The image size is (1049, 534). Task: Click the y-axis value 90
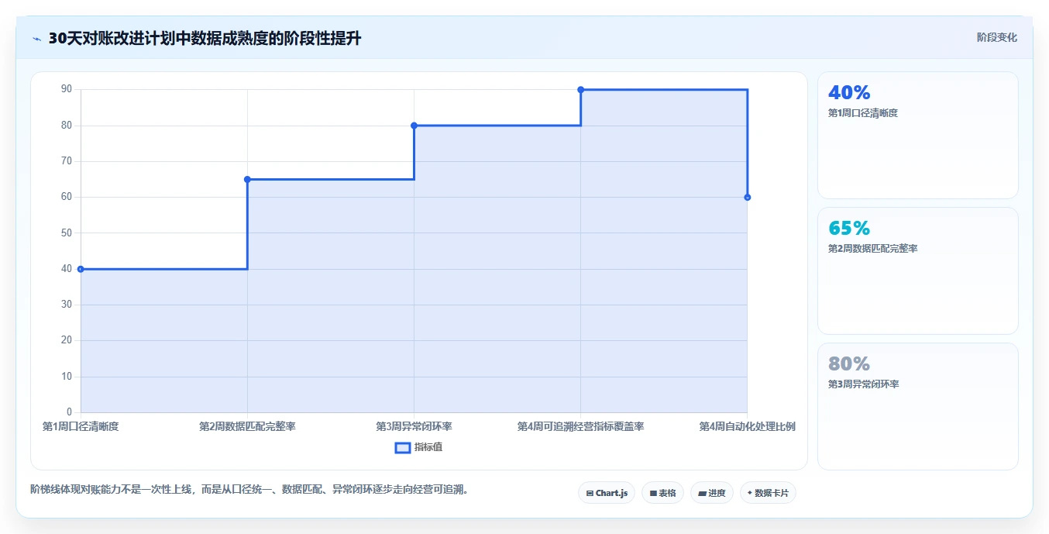point(67,89)
